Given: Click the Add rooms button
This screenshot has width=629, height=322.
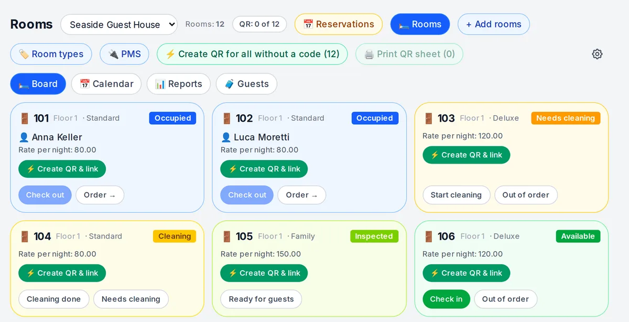Looking at the screenshot, I should click(494, 24).
